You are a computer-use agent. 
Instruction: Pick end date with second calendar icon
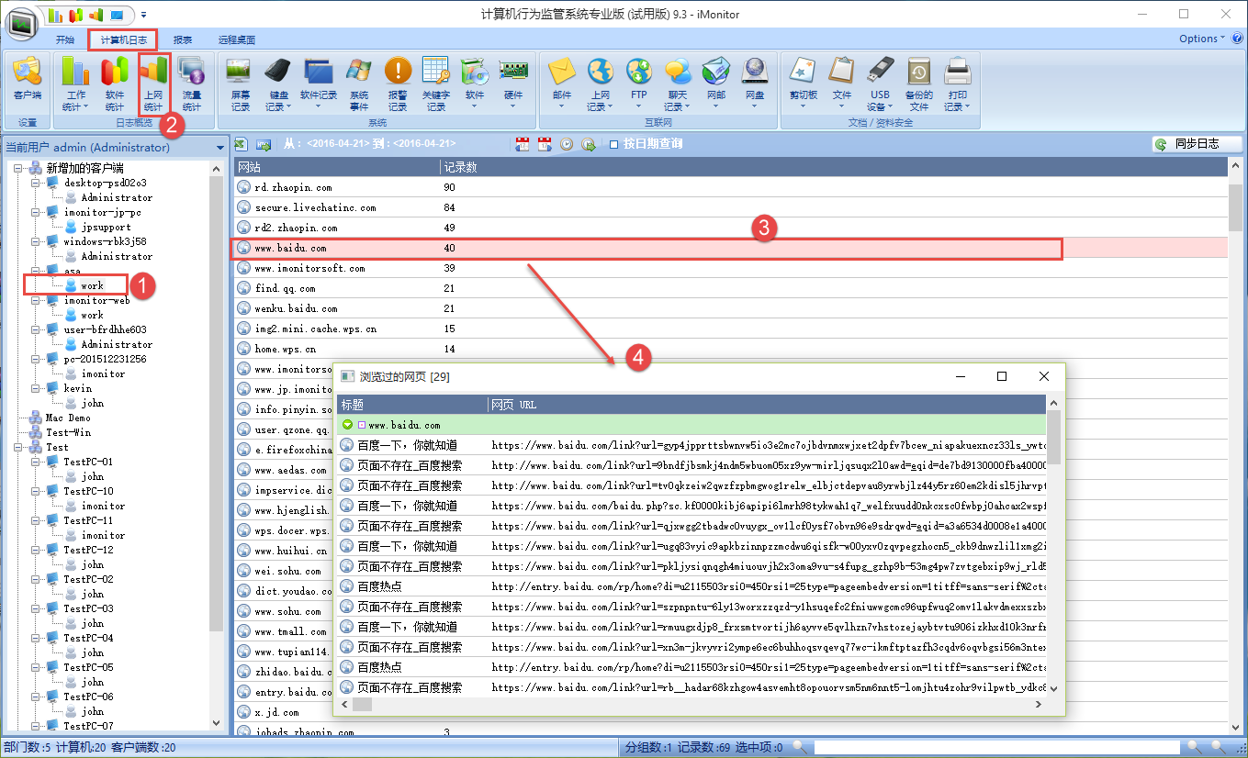tap(545, 144)
